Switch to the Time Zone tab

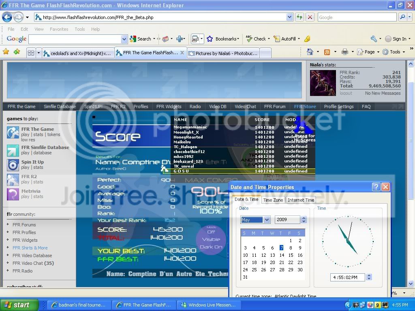(273, 200)
